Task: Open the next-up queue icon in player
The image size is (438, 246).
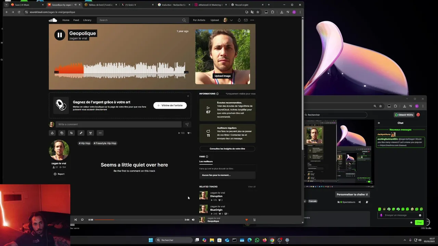Action: click(x=254, y=220)
